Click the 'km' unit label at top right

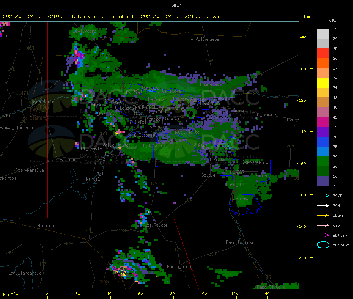point(307,17)
